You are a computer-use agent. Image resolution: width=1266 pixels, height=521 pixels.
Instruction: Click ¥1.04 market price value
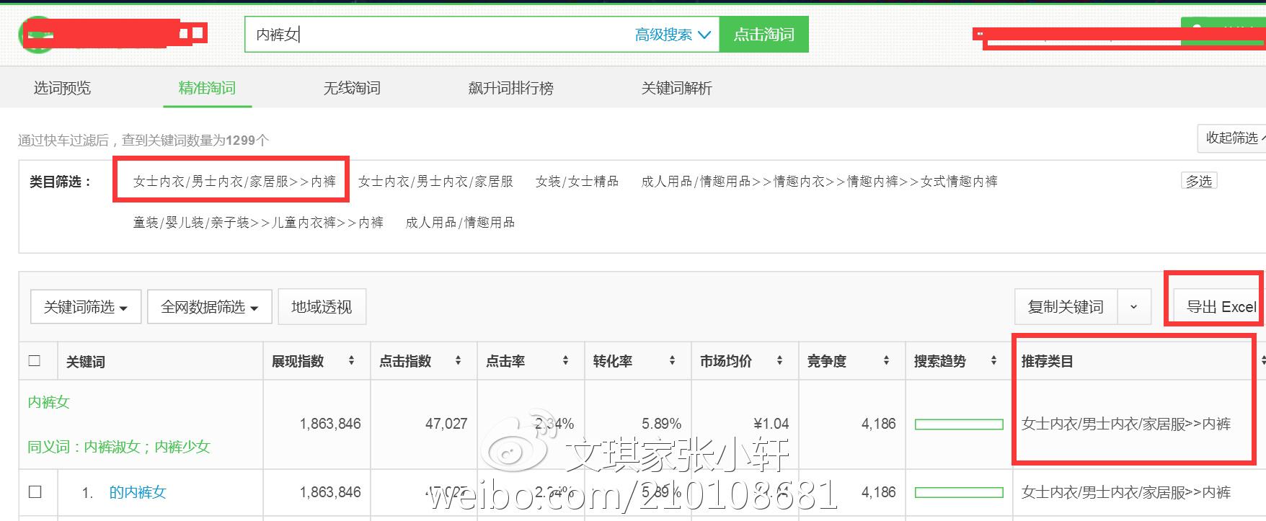771,424
